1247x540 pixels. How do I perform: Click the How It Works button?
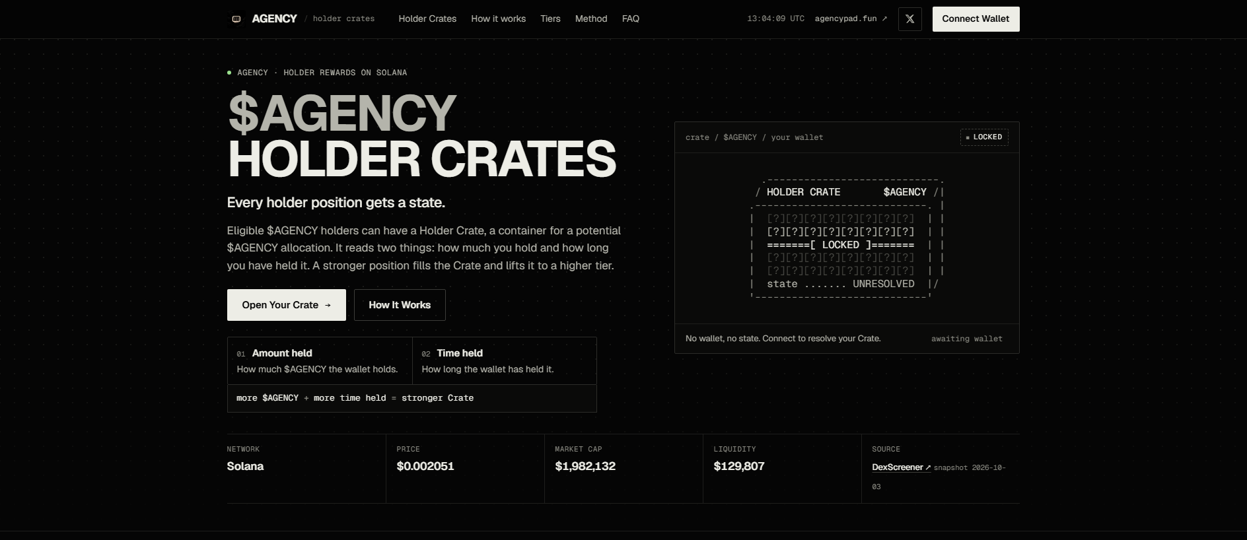pyautogui.click(x=400, y=305)
